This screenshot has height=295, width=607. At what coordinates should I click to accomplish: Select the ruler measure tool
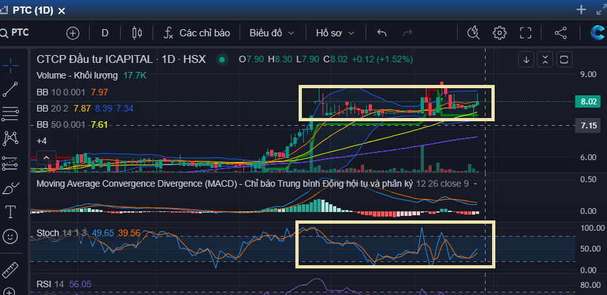(x=10, y=269)
